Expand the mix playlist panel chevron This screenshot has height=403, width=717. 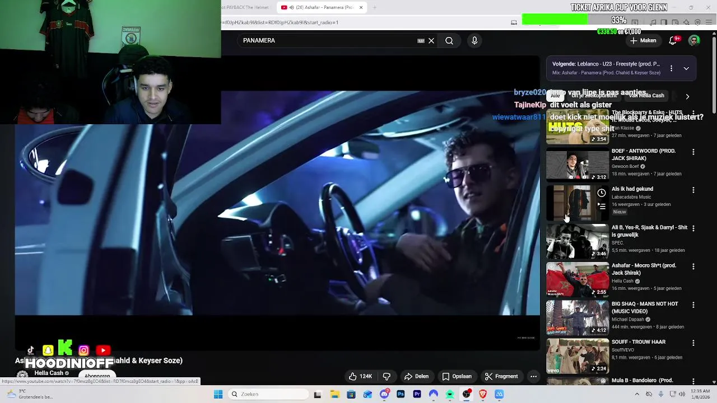686,68
